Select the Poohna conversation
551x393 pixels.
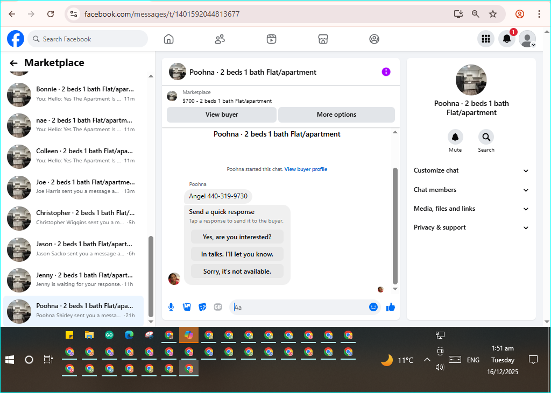coord(74,311)
